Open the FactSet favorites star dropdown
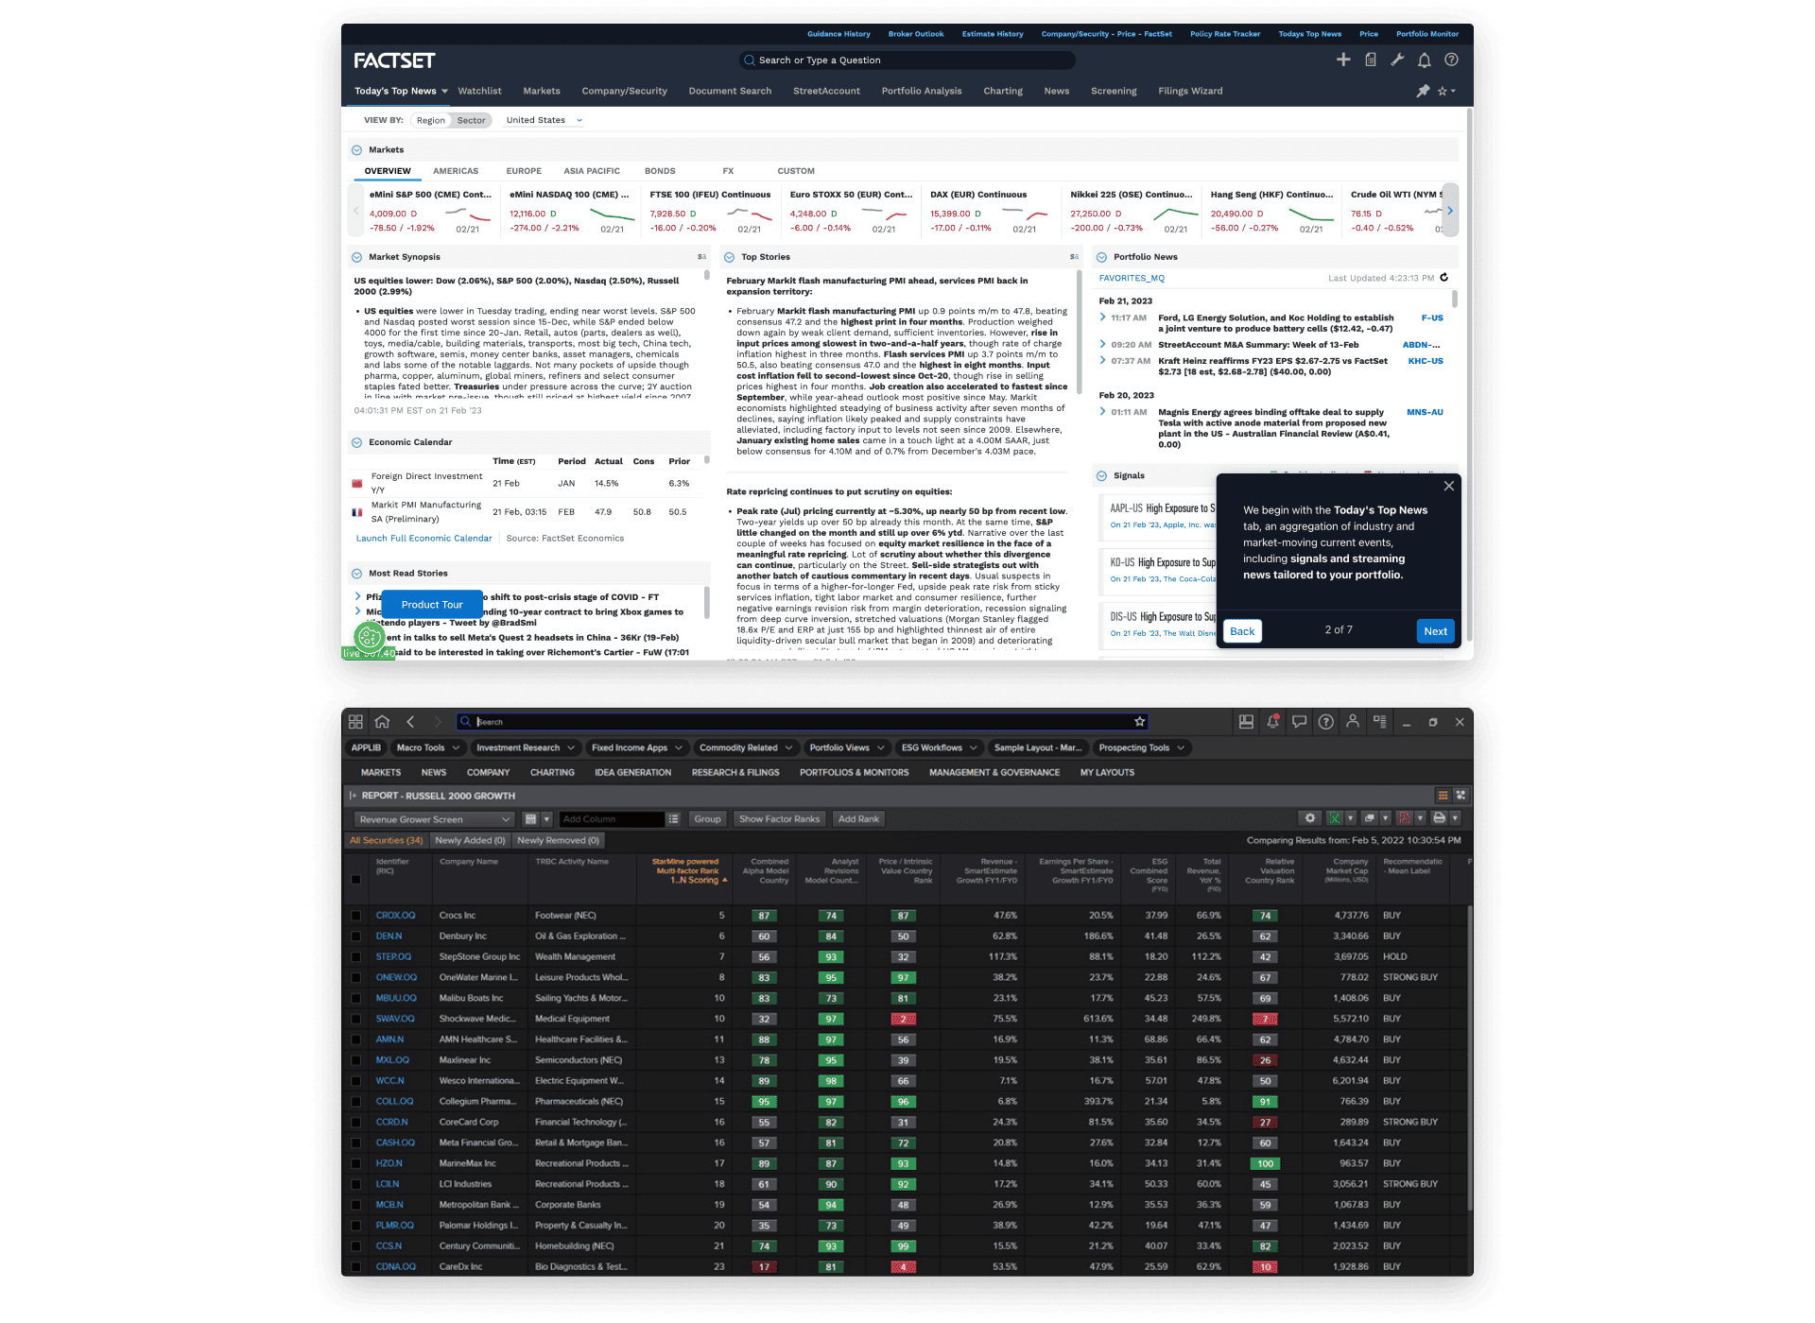Image resolution: width=1815 pixels, height=1323 pixels. point(1446,91)
